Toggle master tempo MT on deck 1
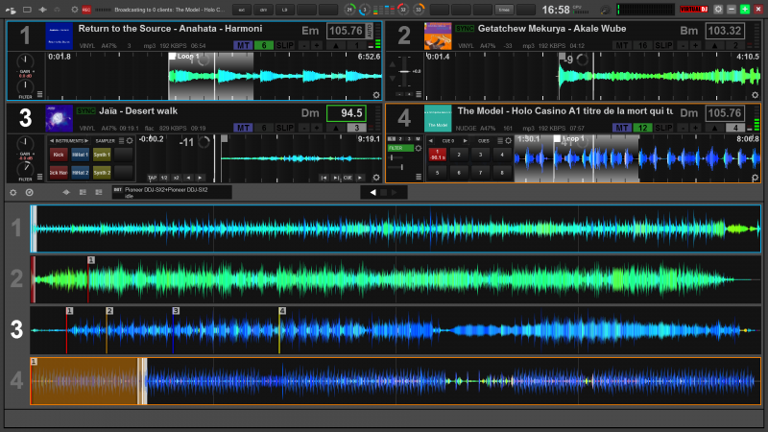 (x=243, y=45)
